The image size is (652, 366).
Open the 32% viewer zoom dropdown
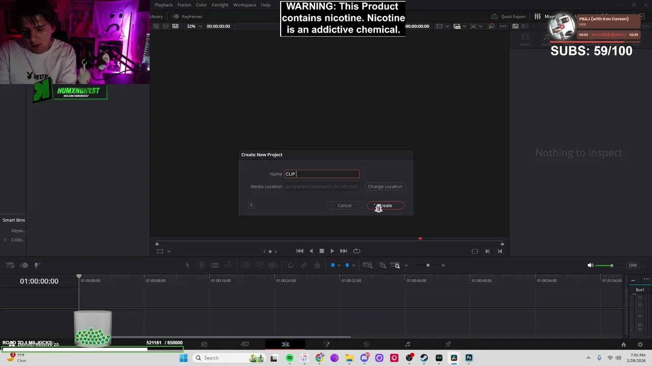pos(194,26)
